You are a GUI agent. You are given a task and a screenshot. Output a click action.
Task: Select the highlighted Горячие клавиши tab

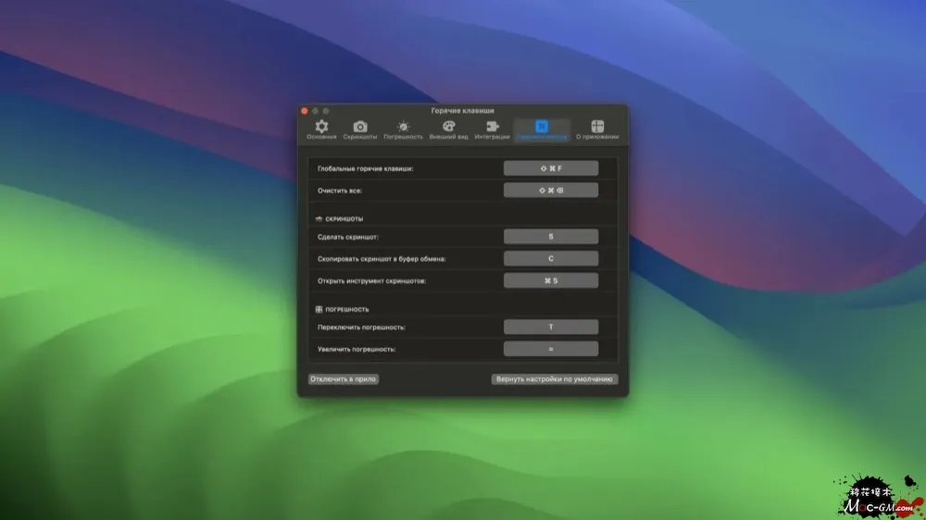pos(542,130)
